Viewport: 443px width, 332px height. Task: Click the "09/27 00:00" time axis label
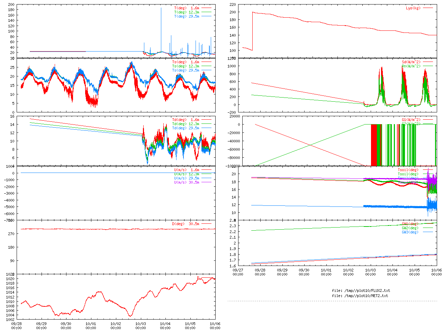click(238, 272)
